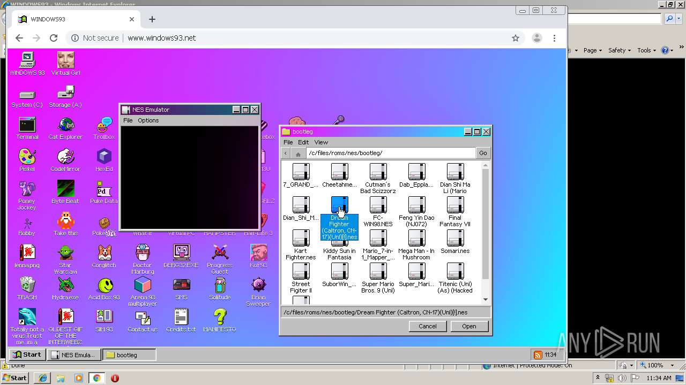Open the Solitude icon
This screenshot has width=686, height=385.
(x=220, y=289)
